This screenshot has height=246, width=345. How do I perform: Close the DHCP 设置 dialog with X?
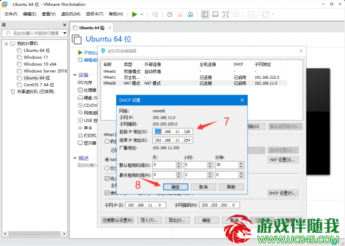click(242, 100)
